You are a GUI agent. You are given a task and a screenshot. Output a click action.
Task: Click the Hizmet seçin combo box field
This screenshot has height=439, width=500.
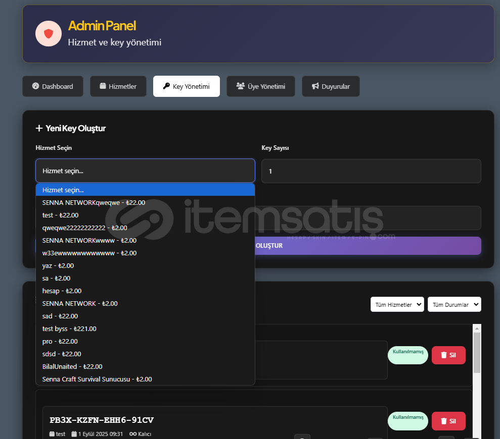point(146,171)
